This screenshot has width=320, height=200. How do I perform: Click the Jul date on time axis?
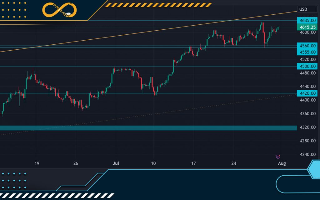click(x=116, y=163)
